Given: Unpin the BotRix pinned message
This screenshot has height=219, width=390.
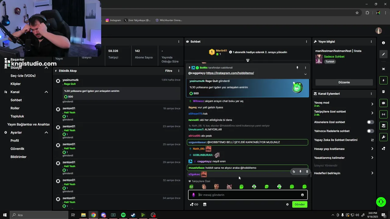Looking at the screenshot, I should coord(297,68).
